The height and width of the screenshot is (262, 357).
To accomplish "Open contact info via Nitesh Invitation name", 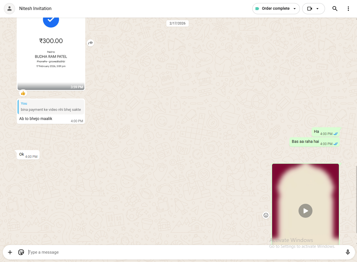I will [35, 9].
